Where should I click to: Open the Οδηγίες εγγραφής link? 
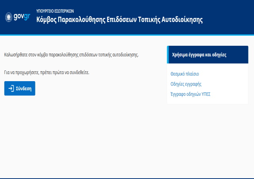pyautogui.click(x=186, y=84)
